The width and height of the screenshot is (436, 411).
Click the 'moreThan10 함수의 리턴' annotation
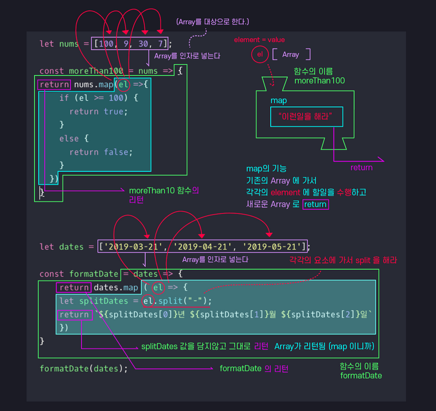coord(163,195)
